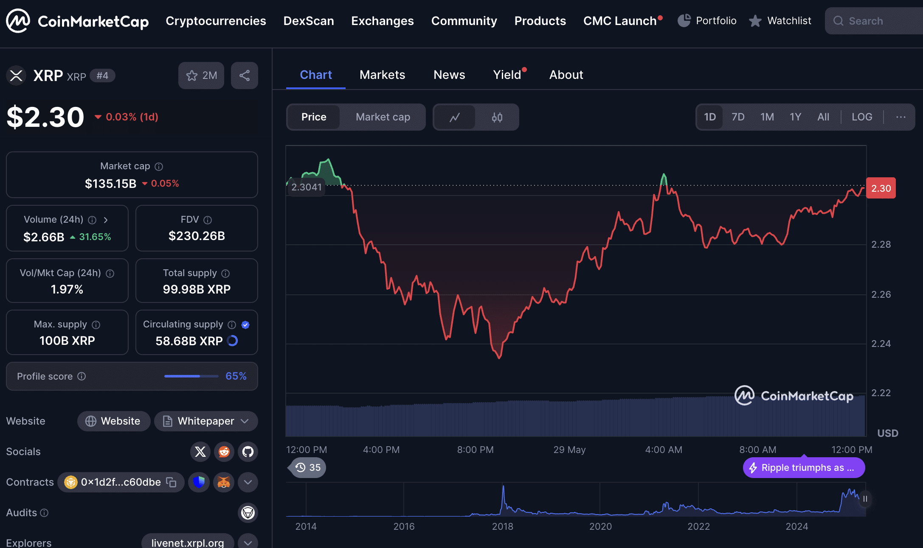923x548 pixels.
Task: Show Circulating supply info icon
Action: [232, 324]
